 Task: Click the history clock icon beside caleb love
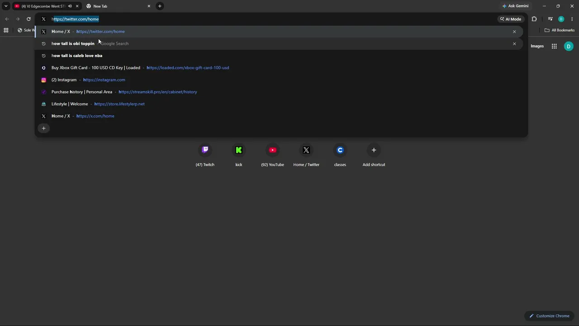[43, 56]
